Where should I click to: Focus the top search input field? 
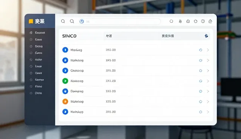(x=120, y=22)
